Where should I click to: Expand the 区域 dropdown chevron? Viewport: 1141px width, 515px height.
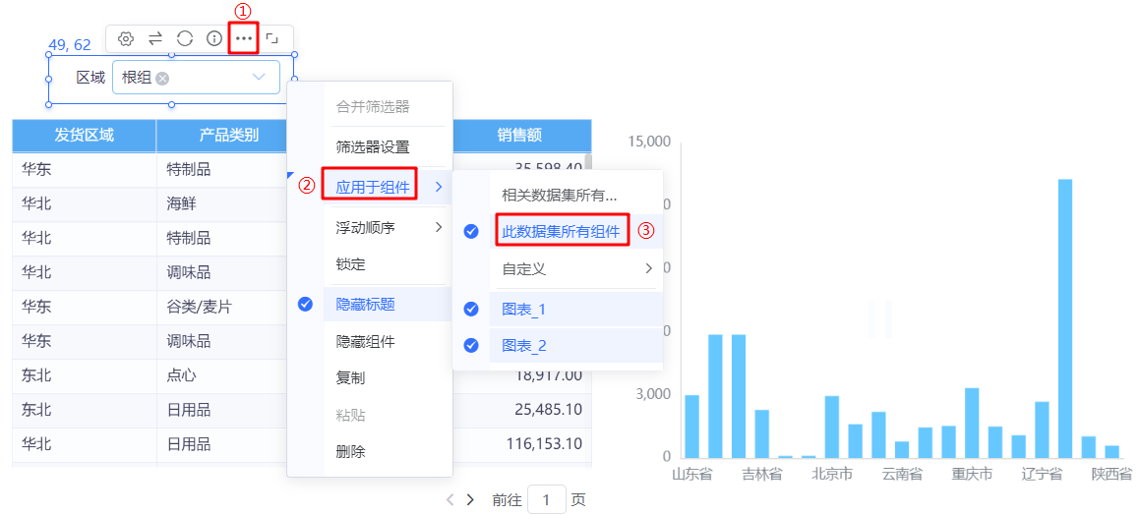click(x=259, y=77)
